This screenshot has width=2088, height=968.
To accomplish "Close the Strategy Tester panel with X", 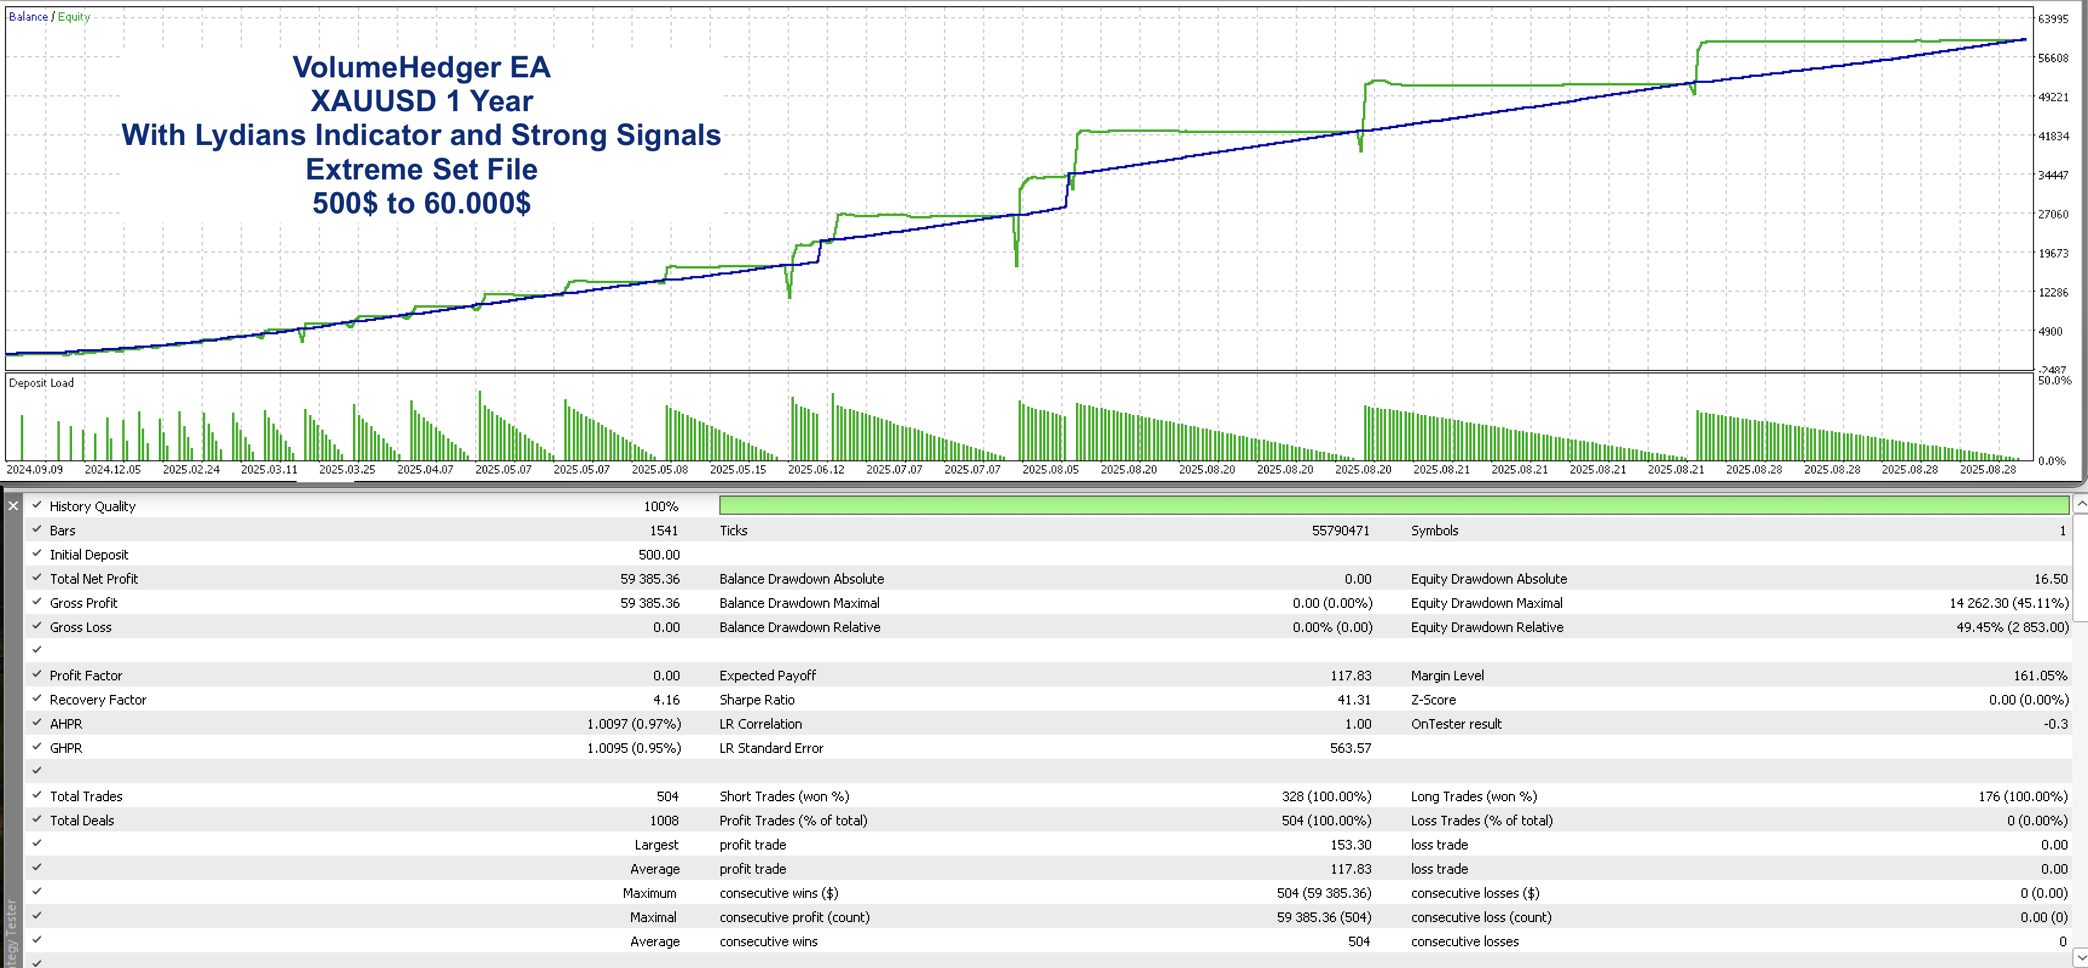I will [x=13, y=506].
